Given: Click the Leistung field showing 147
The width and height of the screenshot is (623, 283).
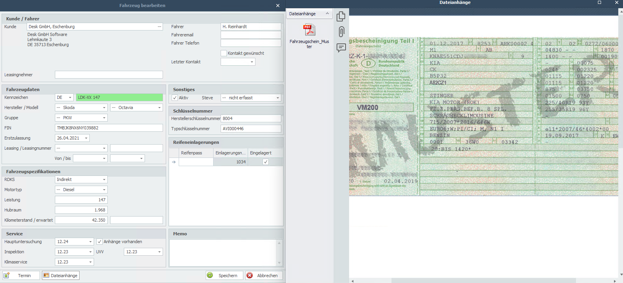Looking at the screenshot, I should [x=81, y=200].
